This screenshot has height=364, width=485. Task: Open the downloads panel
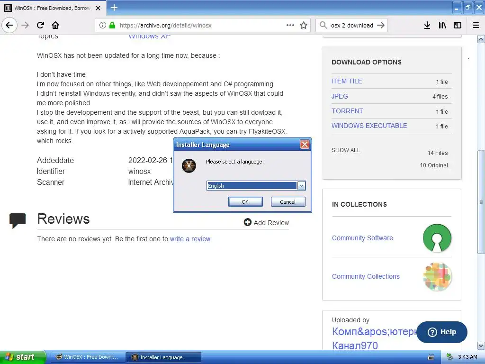click(427, 25)
